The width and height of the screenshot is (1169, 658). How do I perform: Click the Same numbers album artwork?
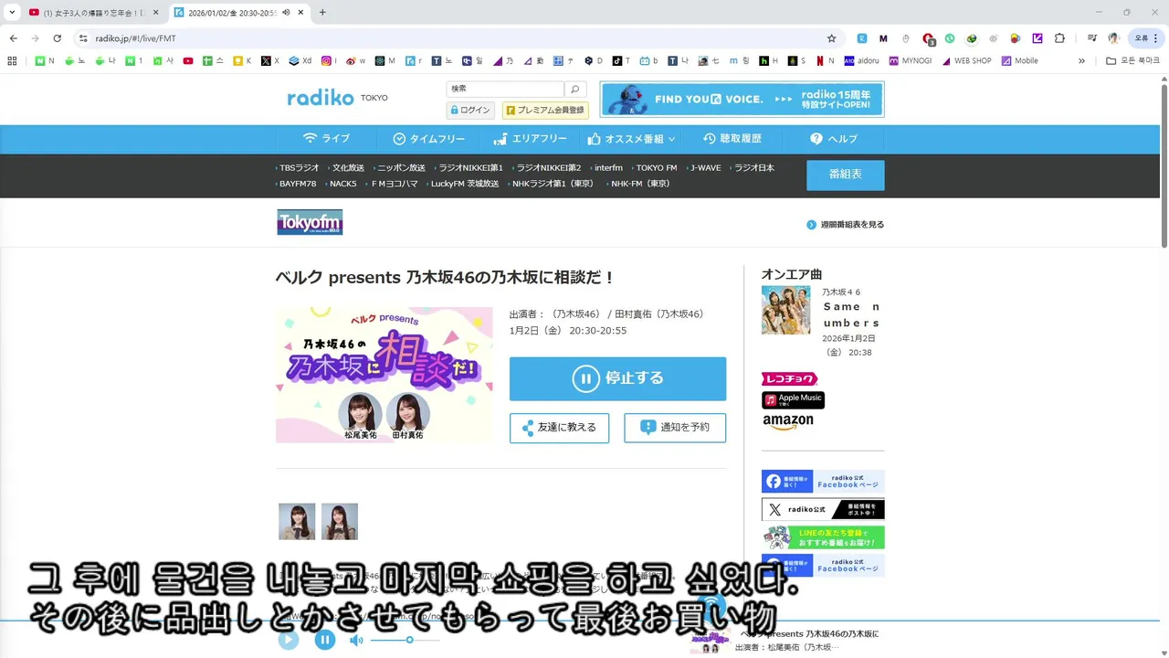(x=785, y=310)
